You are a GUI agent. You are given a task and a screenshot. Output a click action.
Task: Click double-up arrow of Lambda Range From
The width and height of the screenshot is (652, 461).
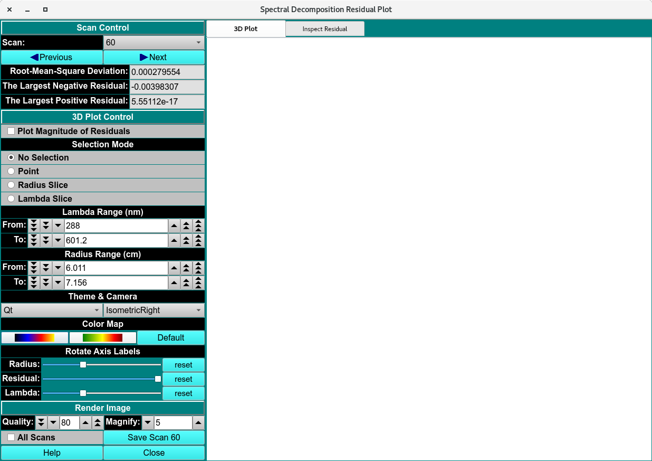[186, 225]
